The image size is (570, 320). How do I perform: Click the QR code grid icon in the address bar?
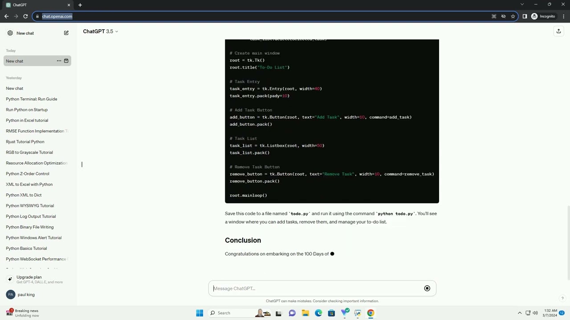coord(494,16)
